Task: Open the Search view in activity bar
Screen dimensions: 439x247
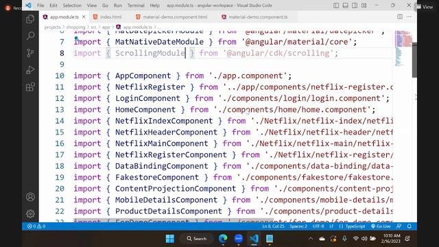Action: (30, 36)
